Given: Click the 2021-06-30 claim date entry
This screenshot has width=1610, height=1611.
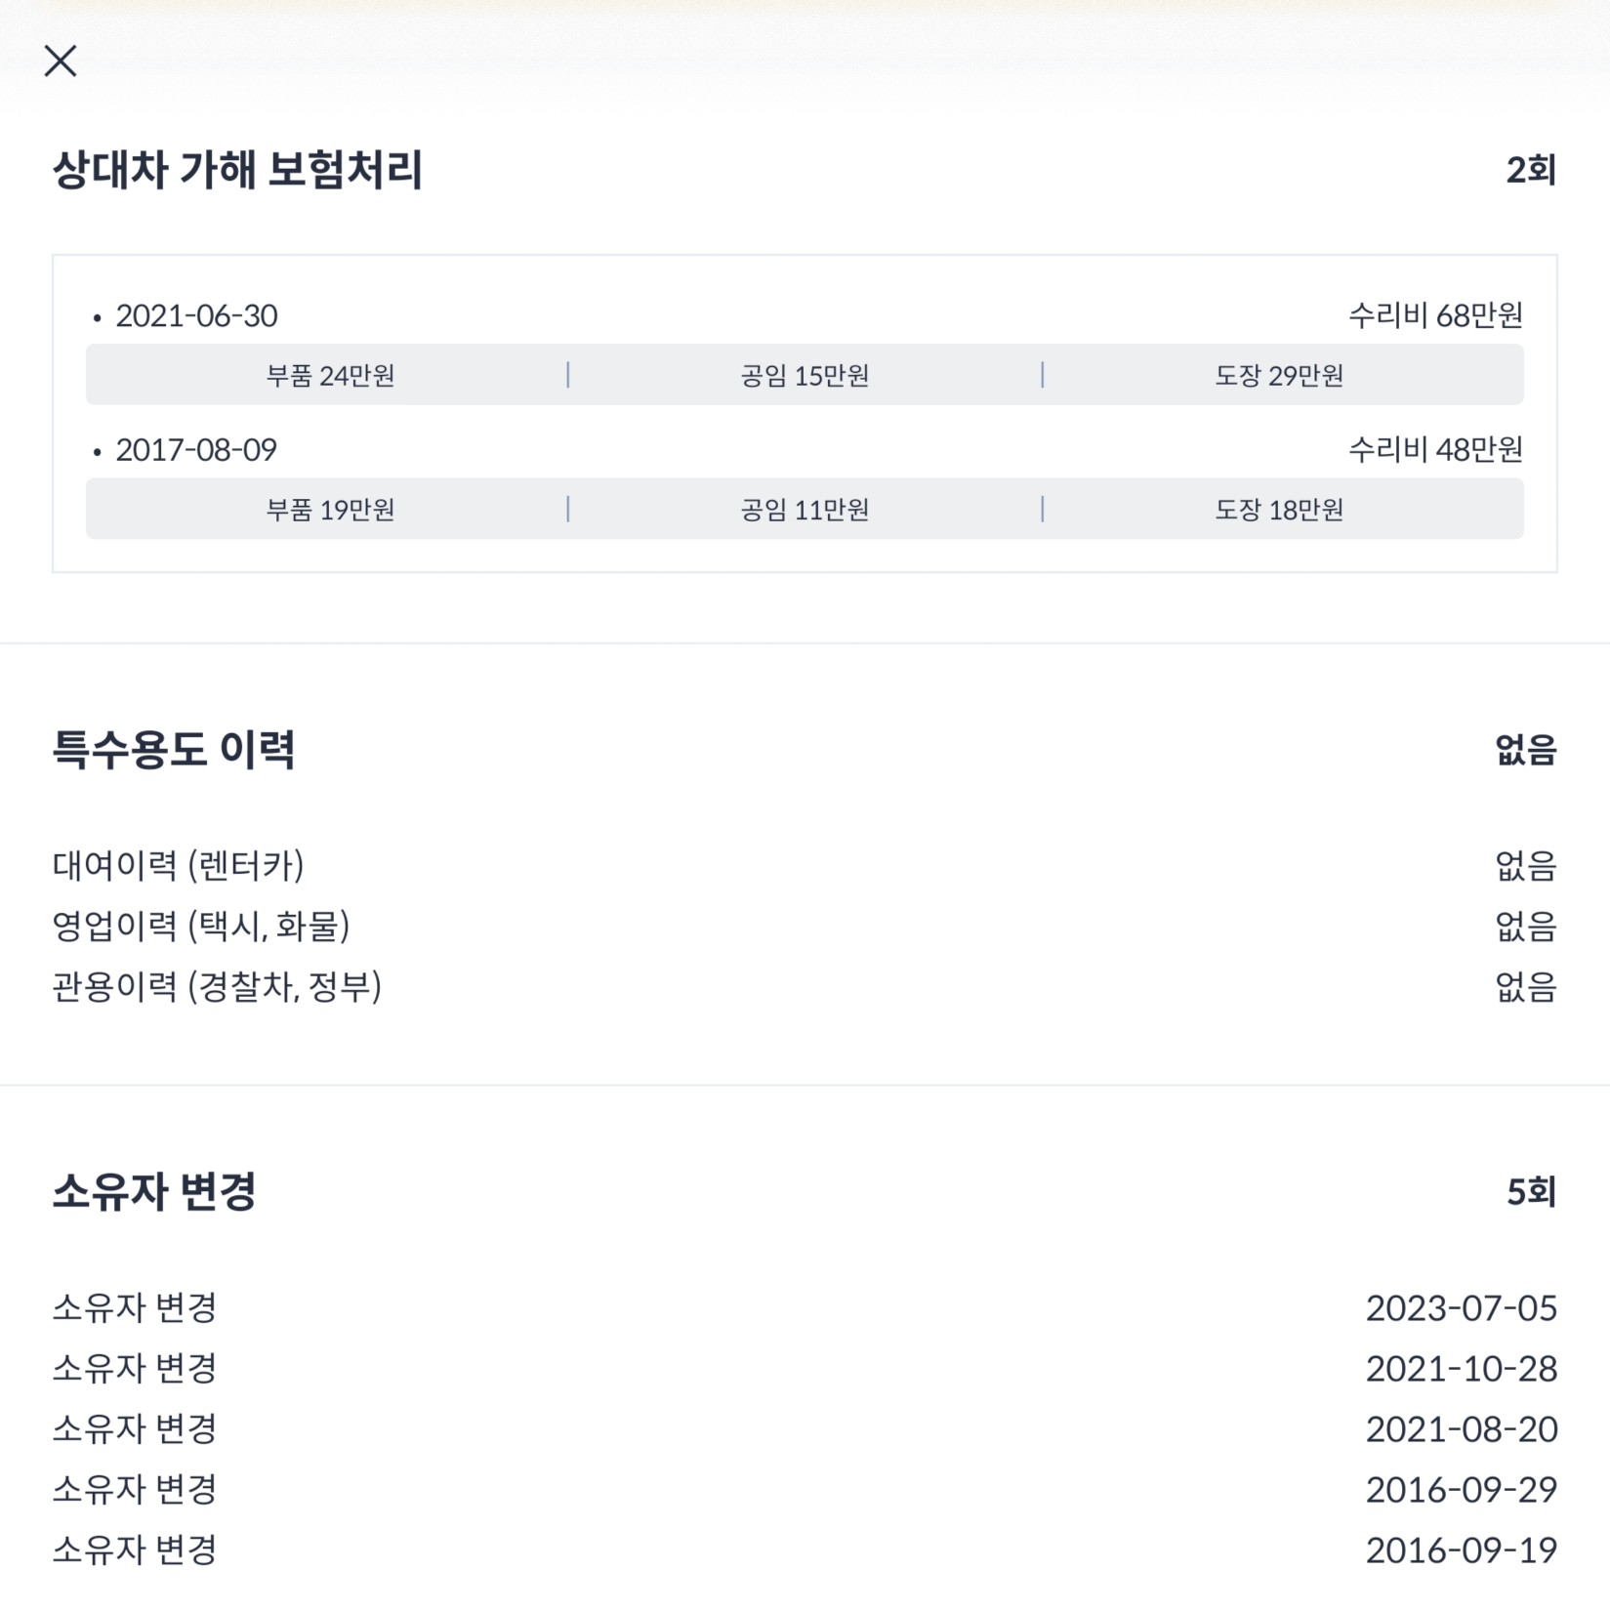Looking at the screenshot, I should click(x=196, y=316).
